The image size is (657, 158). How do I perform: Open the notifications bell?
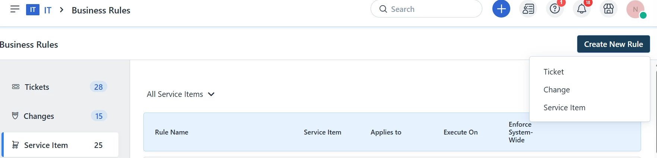582,9
